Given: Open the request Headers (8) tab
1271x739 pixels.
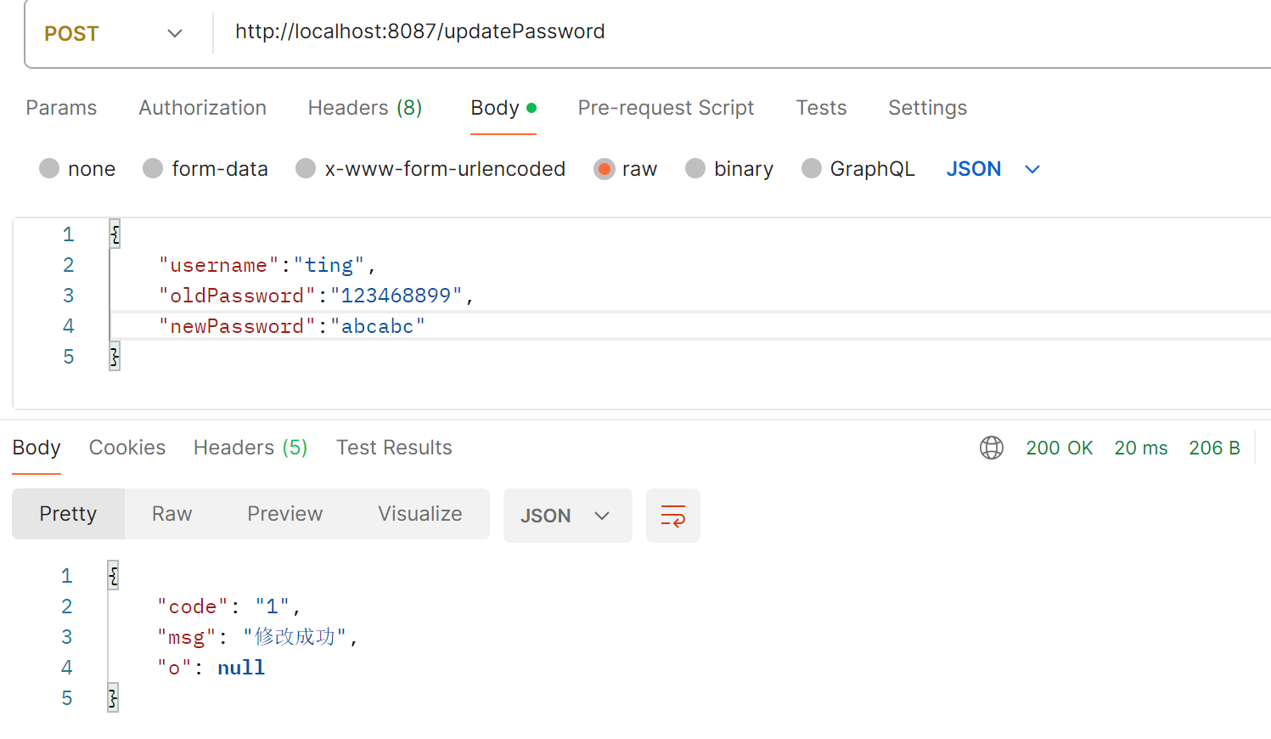Looking at the screenshot, I should pyautogui.click(x=365, y=108).
